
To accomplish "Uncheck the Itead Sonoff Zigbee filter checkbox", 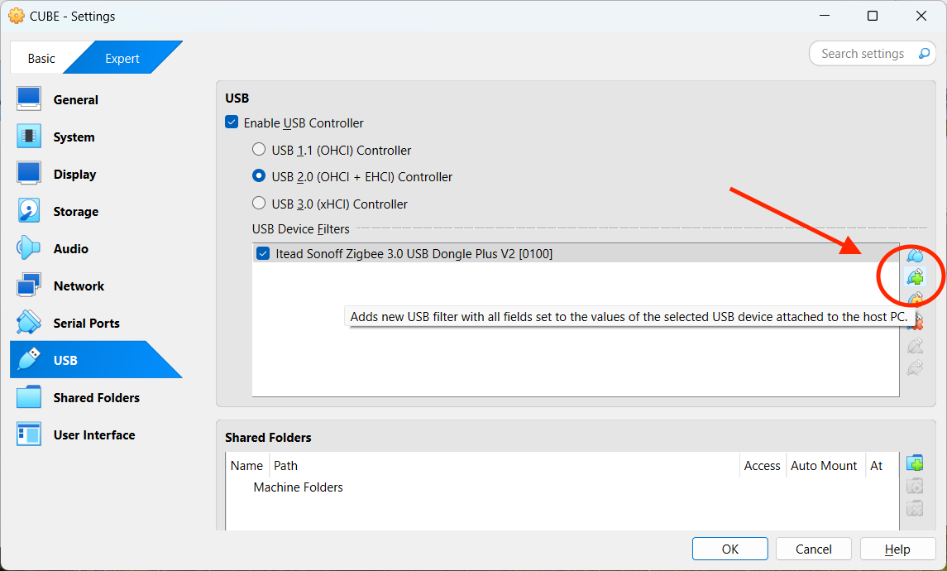I will tap(263, 254).
